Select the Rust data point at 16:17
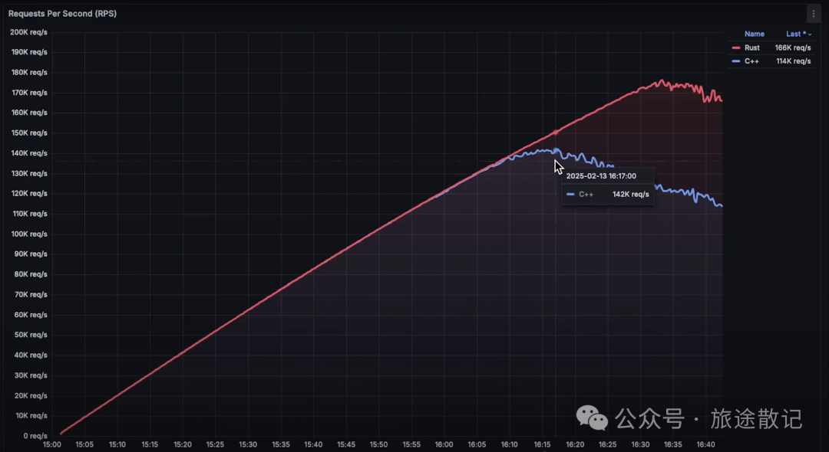829x452 pixels. [555, 132]
